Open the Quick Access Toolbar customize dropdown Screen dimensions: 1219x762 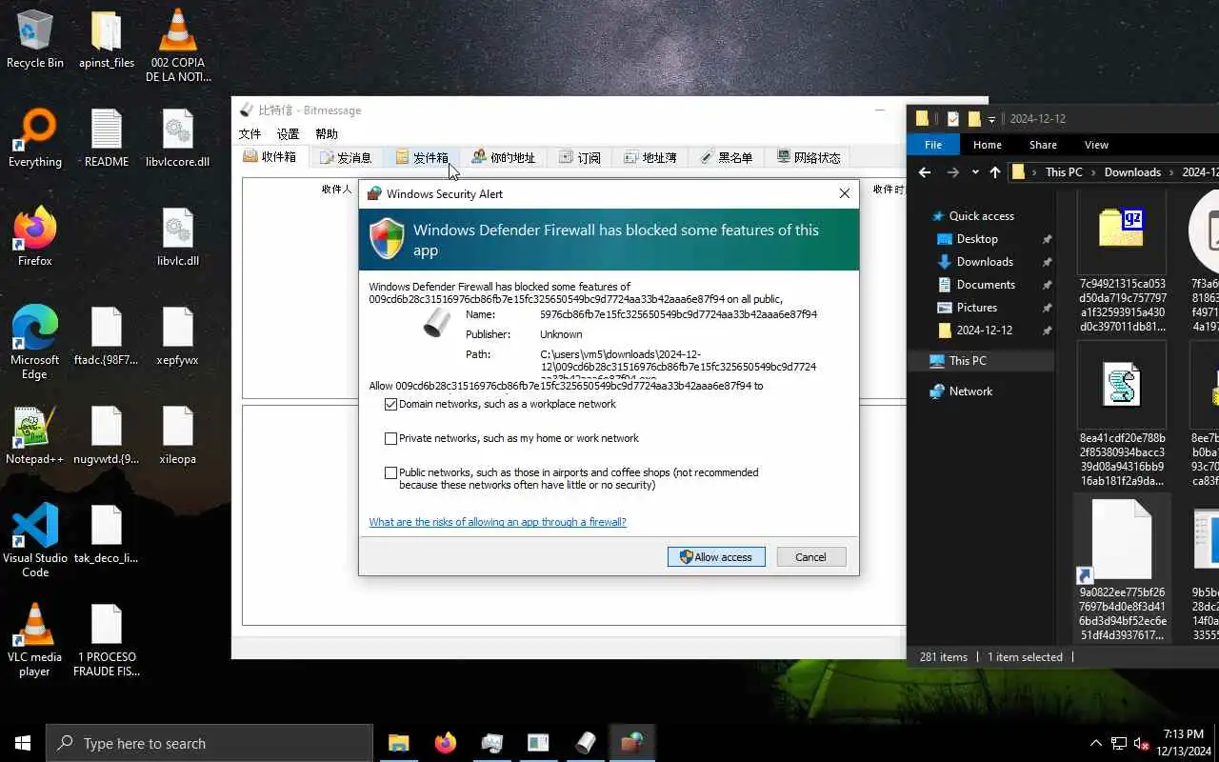coord(991,119)
